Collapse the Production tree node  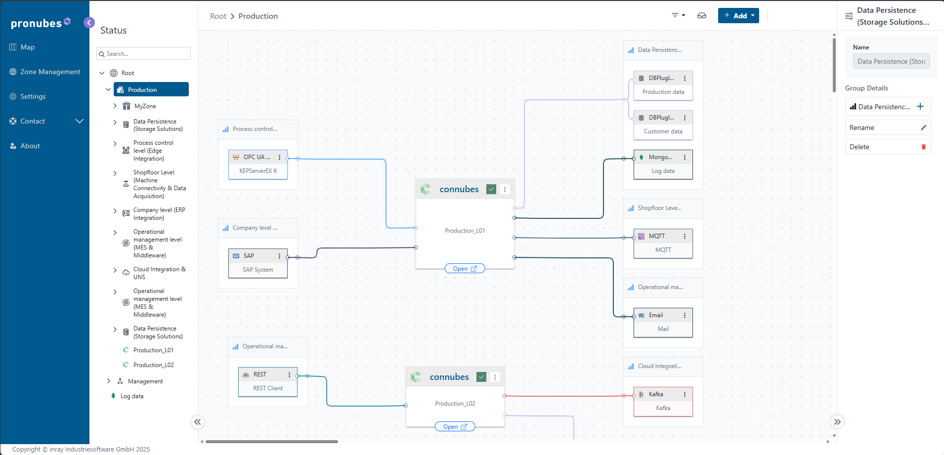(108, 89)
